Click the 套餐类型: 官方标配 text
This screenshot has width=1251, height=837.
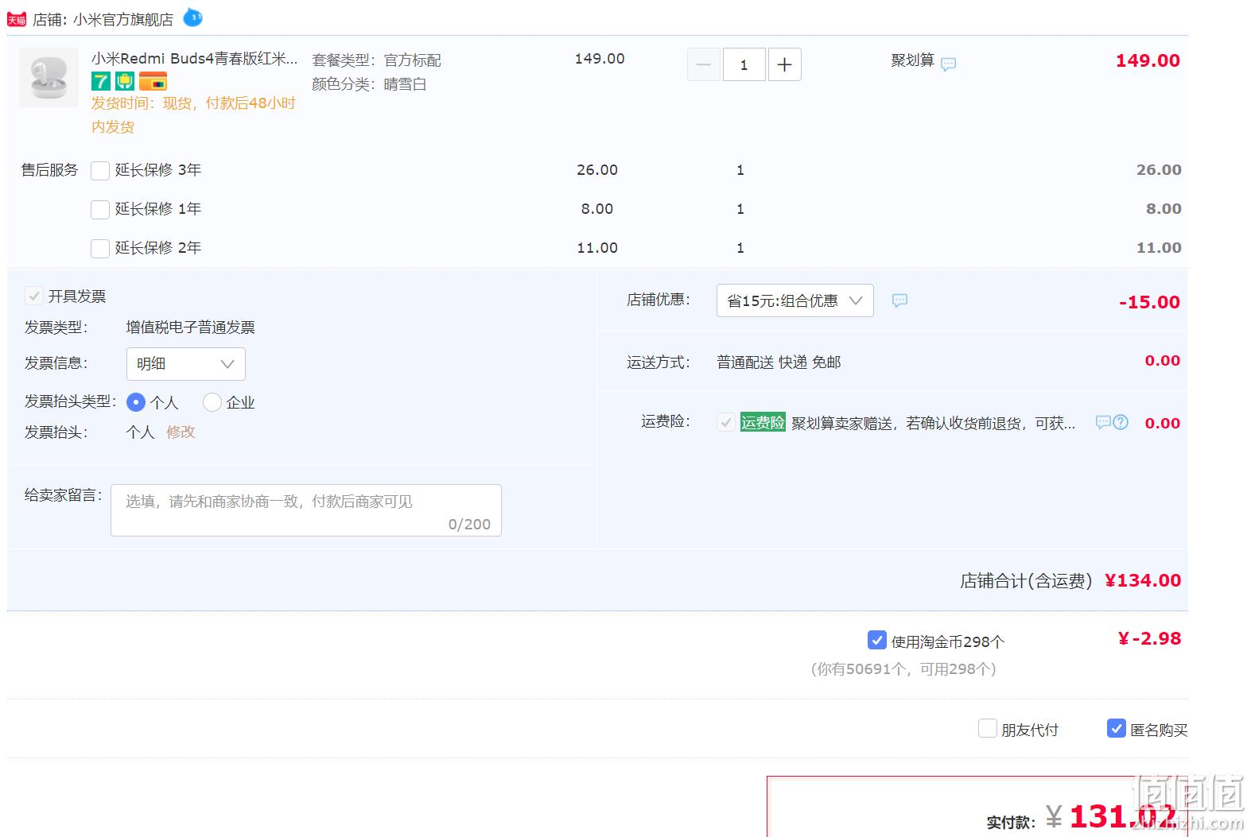[376, 60]
